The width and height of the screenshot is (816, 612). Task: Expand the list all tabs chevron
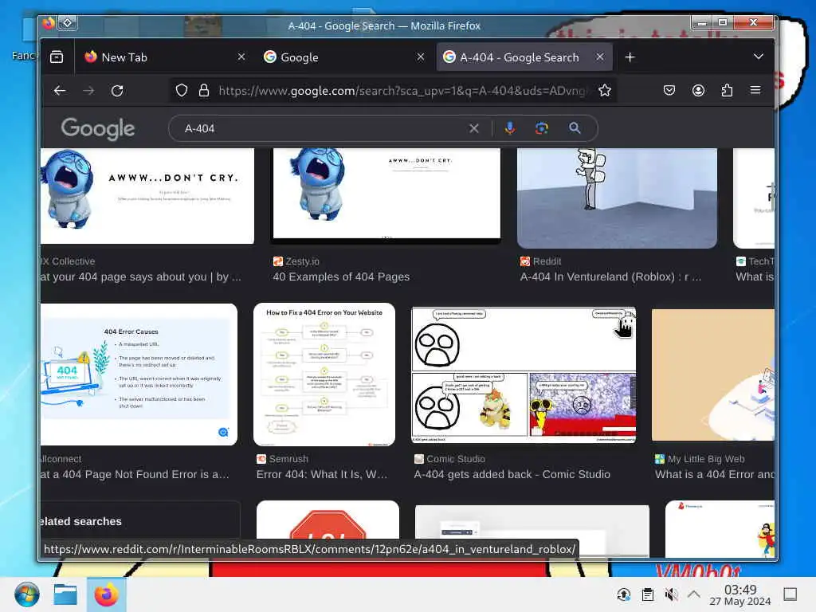pos(759,57)
